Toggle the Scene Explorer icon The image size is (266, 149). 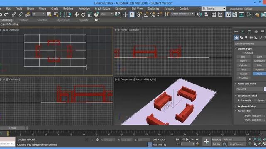(214, 14)
